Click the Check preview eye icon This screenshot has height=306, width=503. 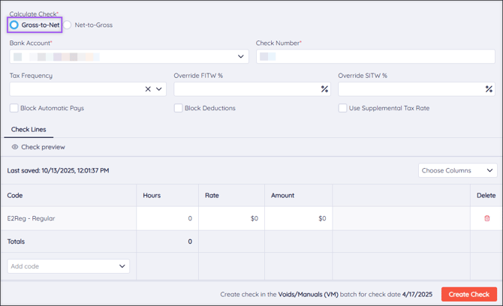pos(15,147)
